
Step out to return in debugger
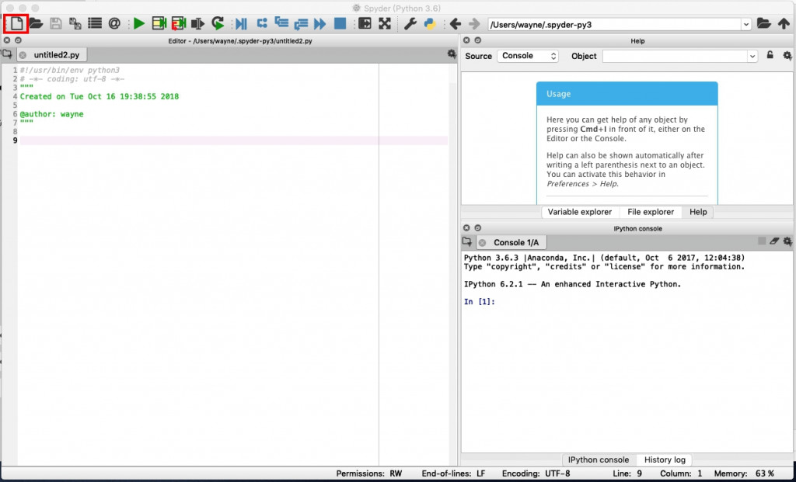click(301, 23)
